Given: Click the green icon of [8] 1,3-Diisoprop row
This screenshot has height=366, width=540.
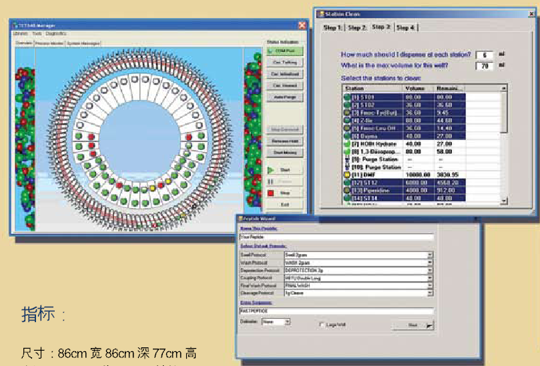Looking at the screenshot, I should click(x=347, y=152).
